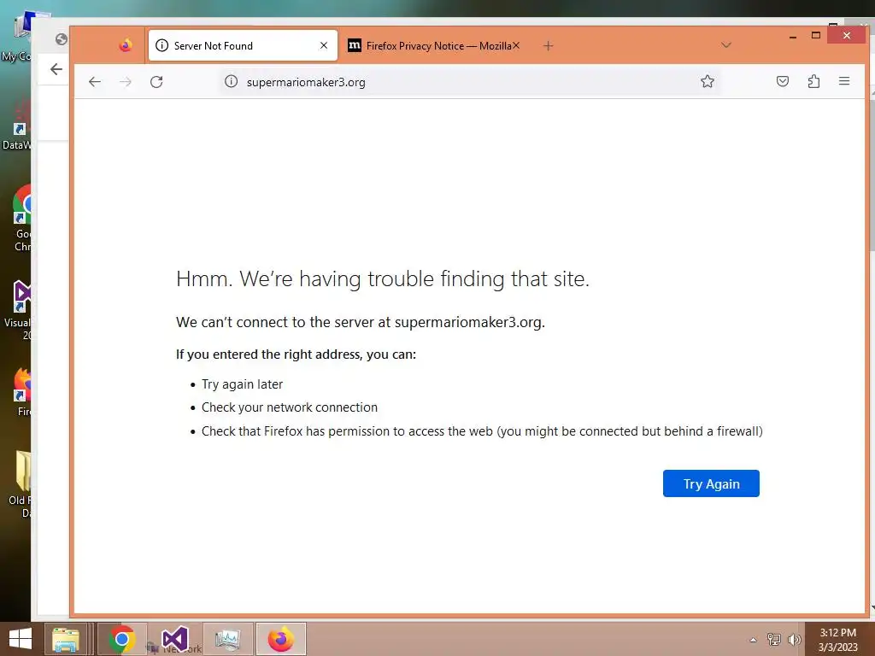Switch to Firefox Privacy Notice tab
Image resolution: width=875 pixels, height=656 pixels.
433,46
